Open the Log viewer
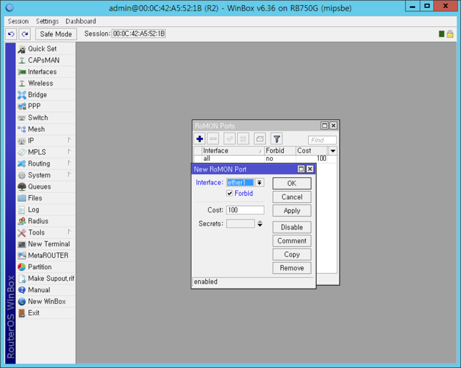Screen dimensions: 461x368 [x=45, y=210]
